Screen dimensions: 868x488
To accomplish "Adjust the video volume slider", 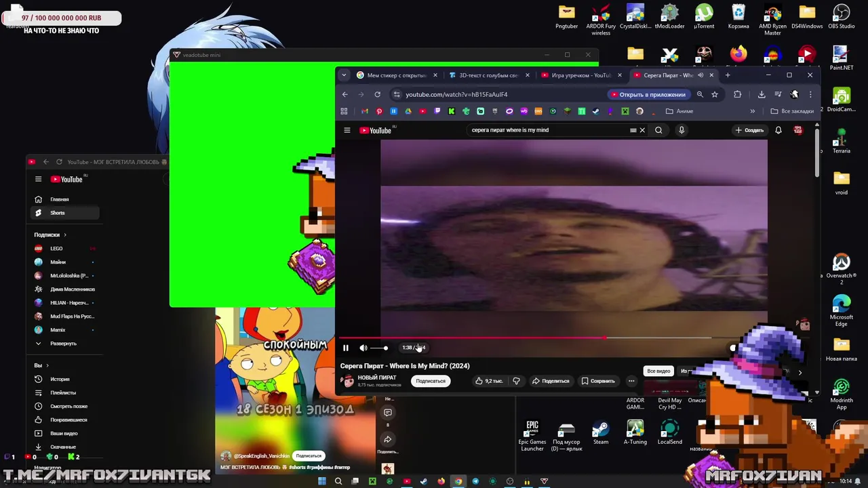I will (379, 348).
